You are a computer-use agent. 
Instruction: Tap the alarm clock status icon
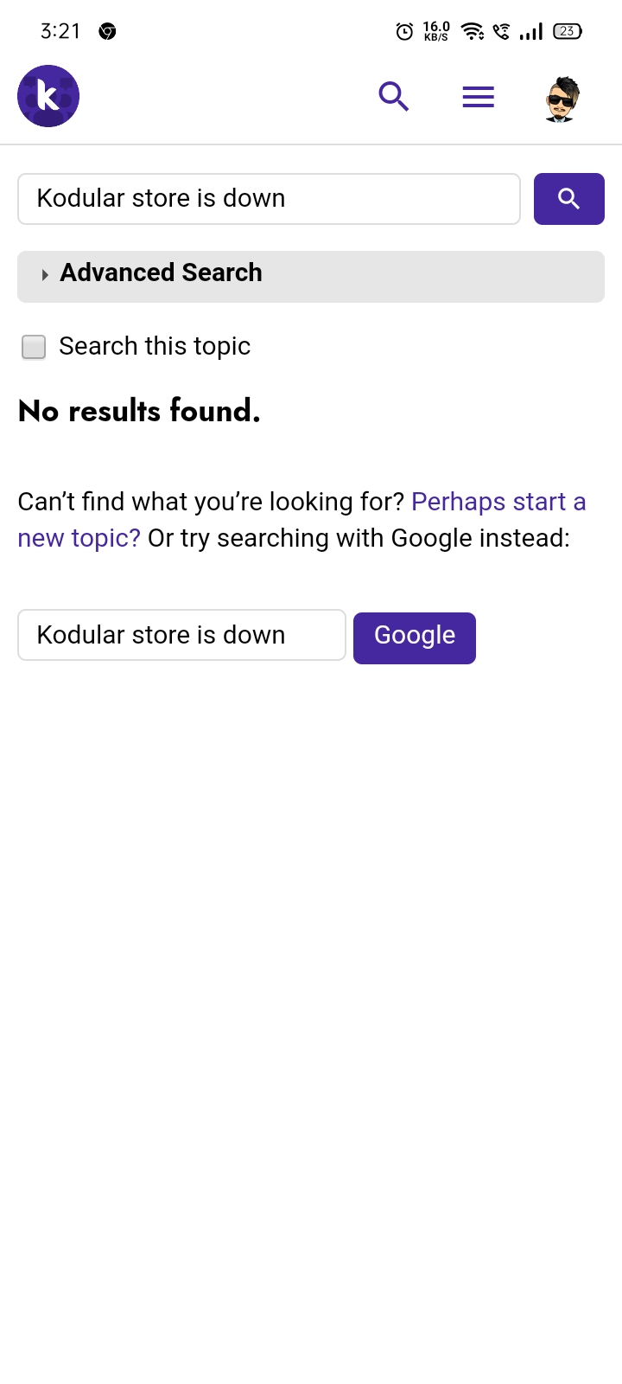(404, 32)
